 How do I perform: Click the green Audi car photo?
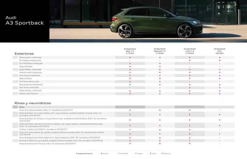(x=148, y=21)
